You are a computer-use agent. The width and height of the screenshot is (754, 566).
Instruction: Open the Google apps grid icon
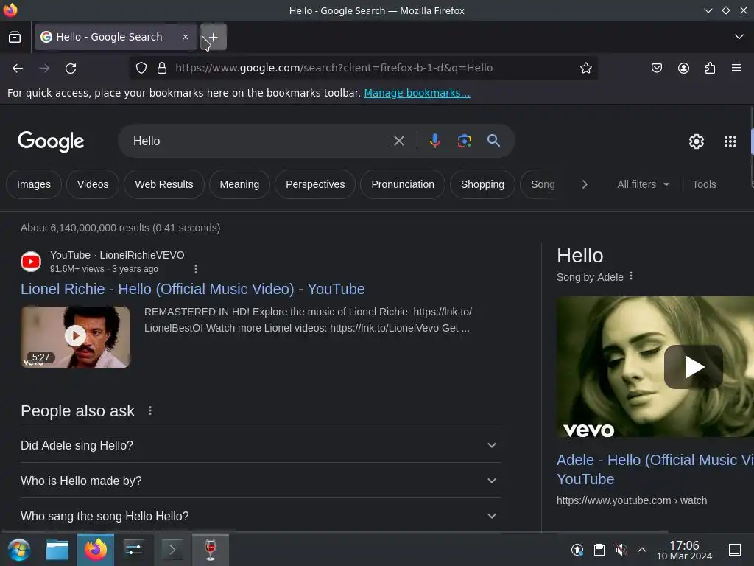(x=730, y=141)
